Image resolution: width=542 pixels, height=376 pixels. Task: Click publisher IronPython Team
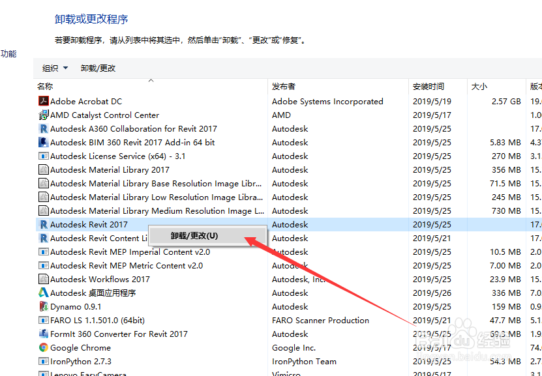(304, 362)
